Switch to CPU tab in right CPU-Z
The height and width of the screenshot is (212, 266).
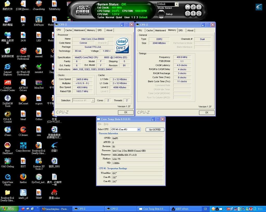coord(140,31)
